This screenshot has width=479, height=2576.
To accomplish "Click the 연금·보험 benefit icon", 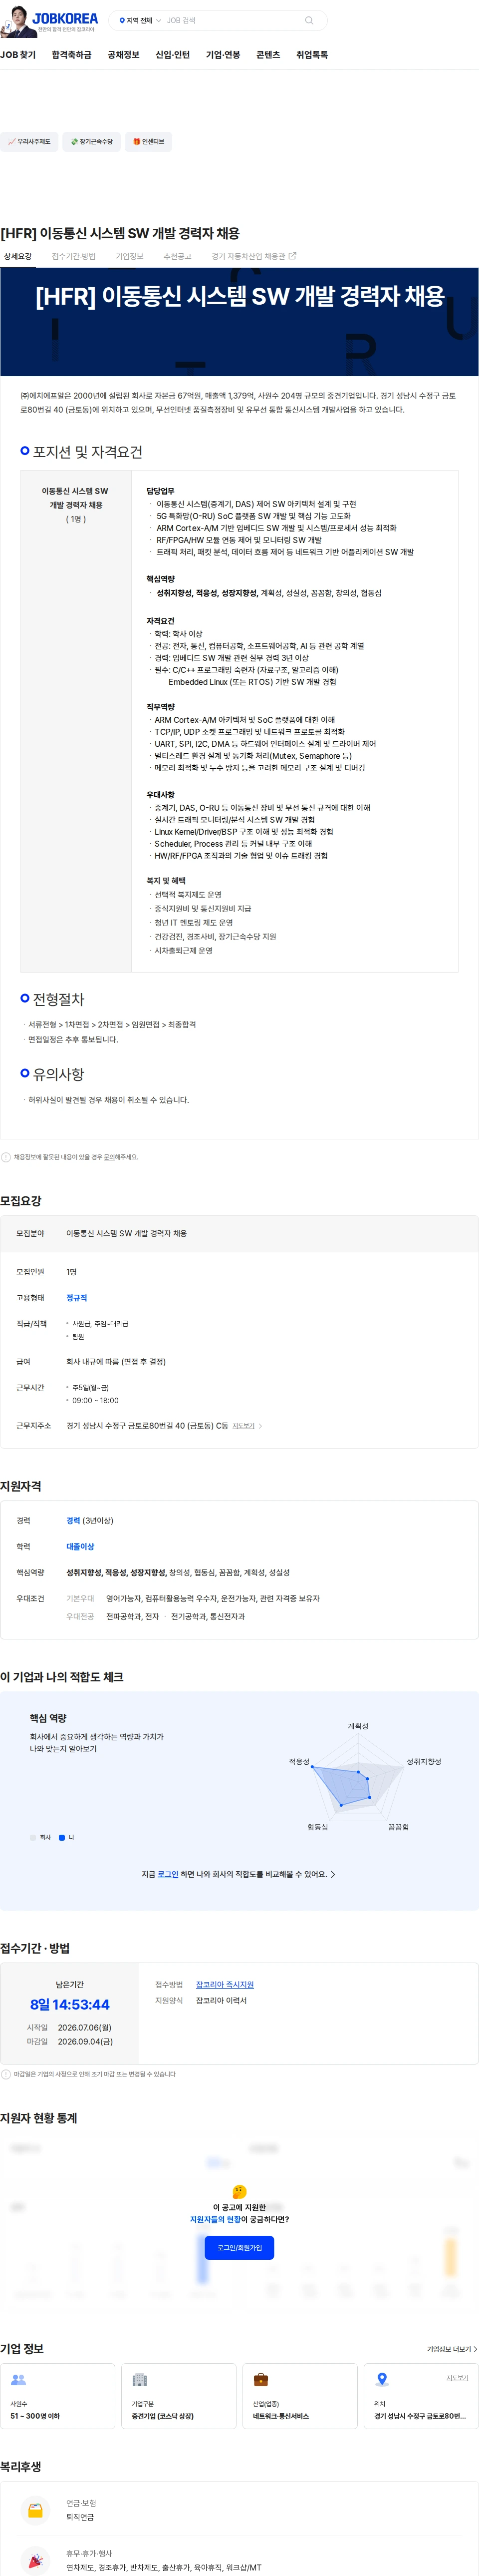I will click(35, 2510).
